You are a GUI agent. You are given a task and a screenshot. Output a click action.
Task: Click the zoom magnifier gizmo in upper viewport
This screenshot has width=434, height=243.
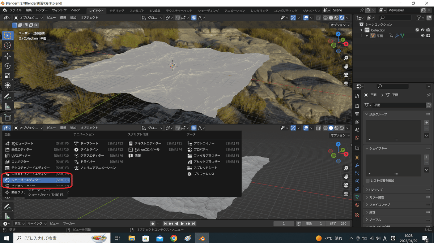point(346,58)
